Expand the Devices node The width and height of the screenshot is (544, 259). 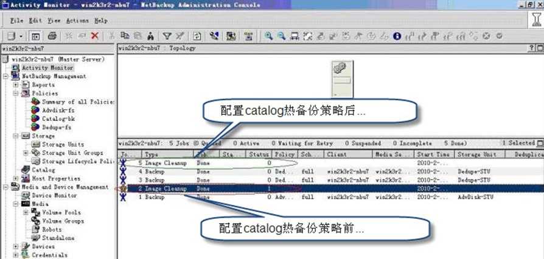pos(16,246)
